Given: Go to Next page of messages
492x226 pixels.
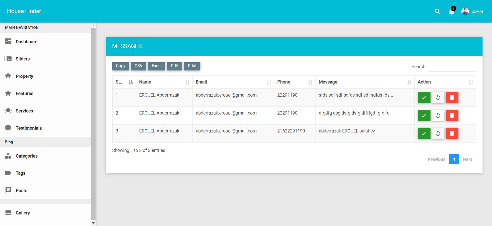Looking at the screenshot, I should (x=467, y=159).
